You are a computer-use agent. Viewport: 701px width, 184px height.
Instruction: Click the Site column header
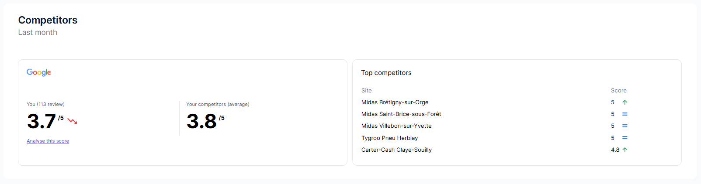tap(366, 91)
